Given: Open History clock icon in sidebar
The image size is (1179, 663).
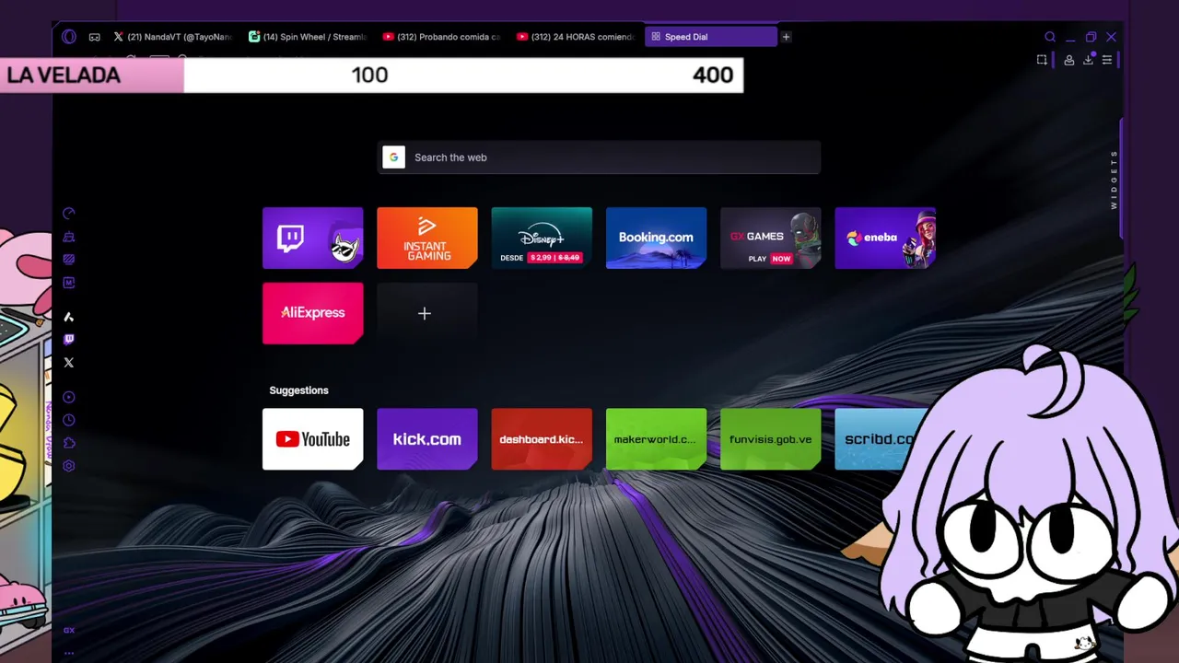Looking at the screenshot, I should (69, 420).
